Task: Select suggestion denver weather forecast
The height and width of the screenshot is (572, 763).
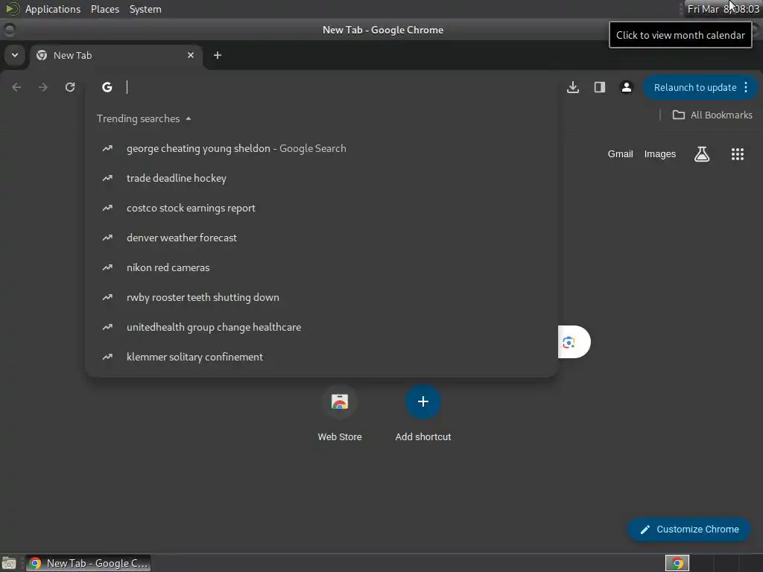Action: click(321, 238)
